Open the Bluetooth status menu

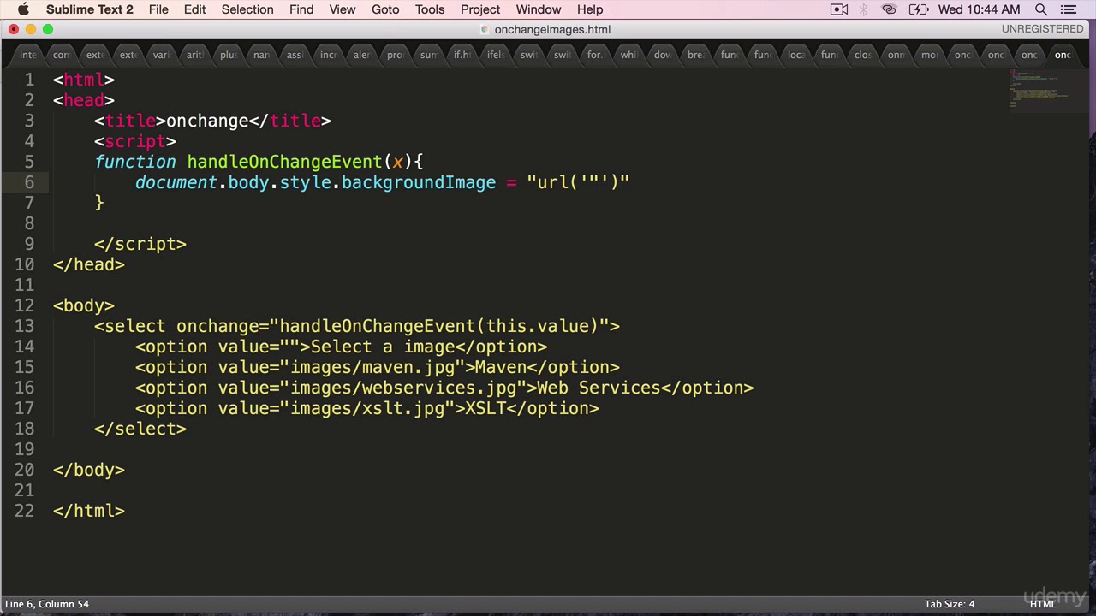[x=864, y=9]
